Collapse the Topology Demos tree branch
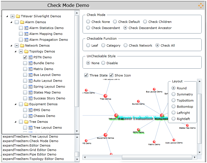Image resolution: width=207 pixels, height=163 pixels. 16,51
